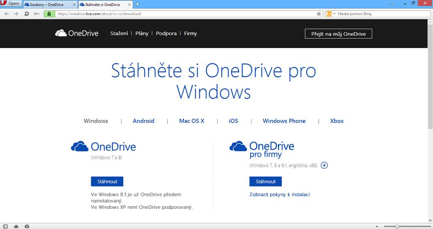This screenshot has width=433, height=229.
Task: Go back with the back arrow
Action: pyautogui.click(x=7, y=14)
